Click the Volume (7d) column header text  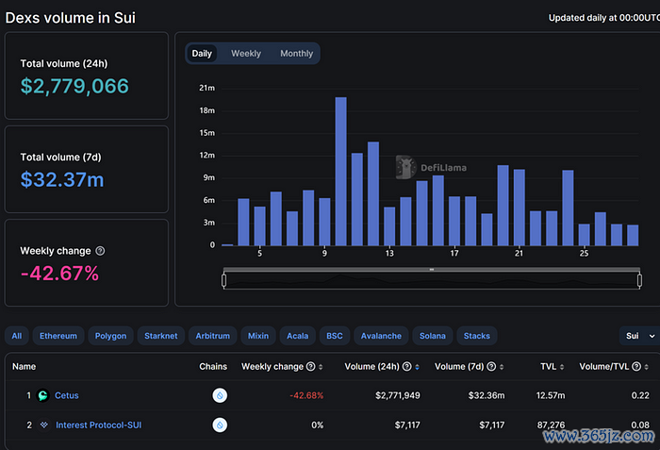[459, 367]
